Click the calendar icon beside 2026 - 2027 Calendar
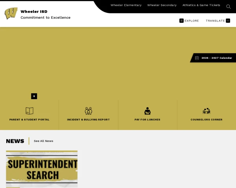236x188 pixels. coord(197,58)
